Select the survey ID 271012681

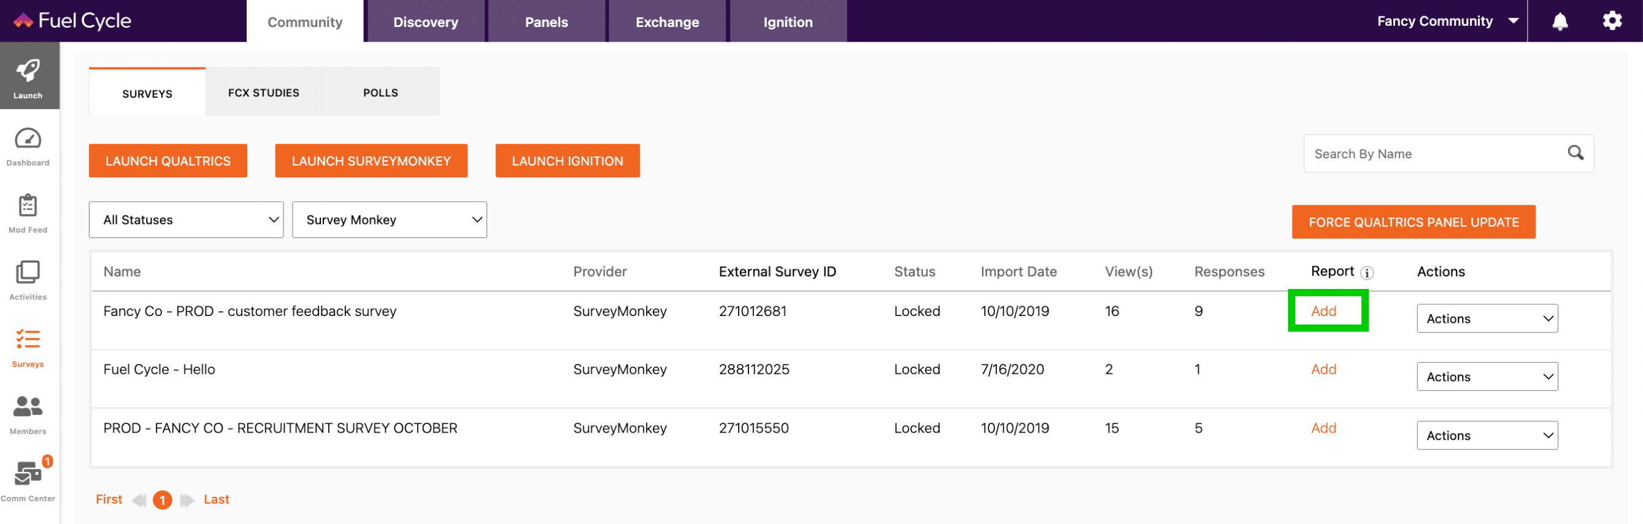752,311
